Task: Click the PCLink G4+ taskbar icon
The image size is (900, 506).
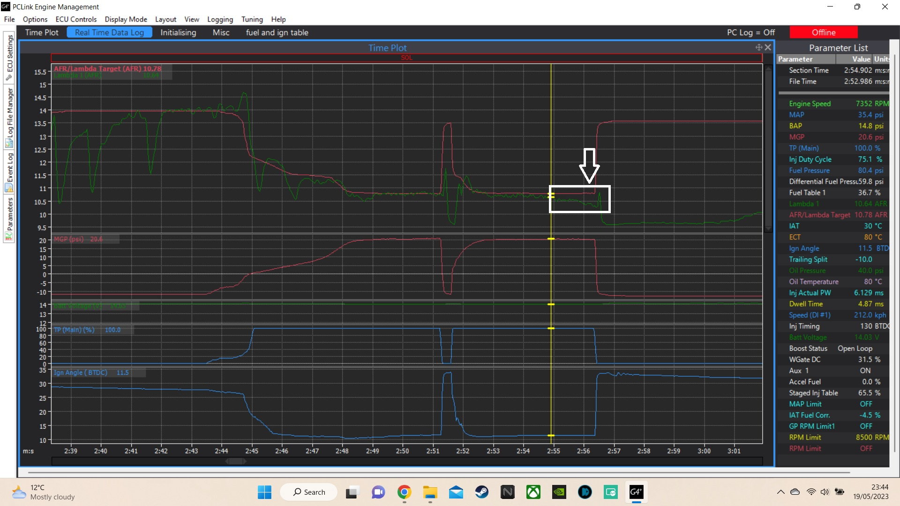Action: tap(636, 492)
